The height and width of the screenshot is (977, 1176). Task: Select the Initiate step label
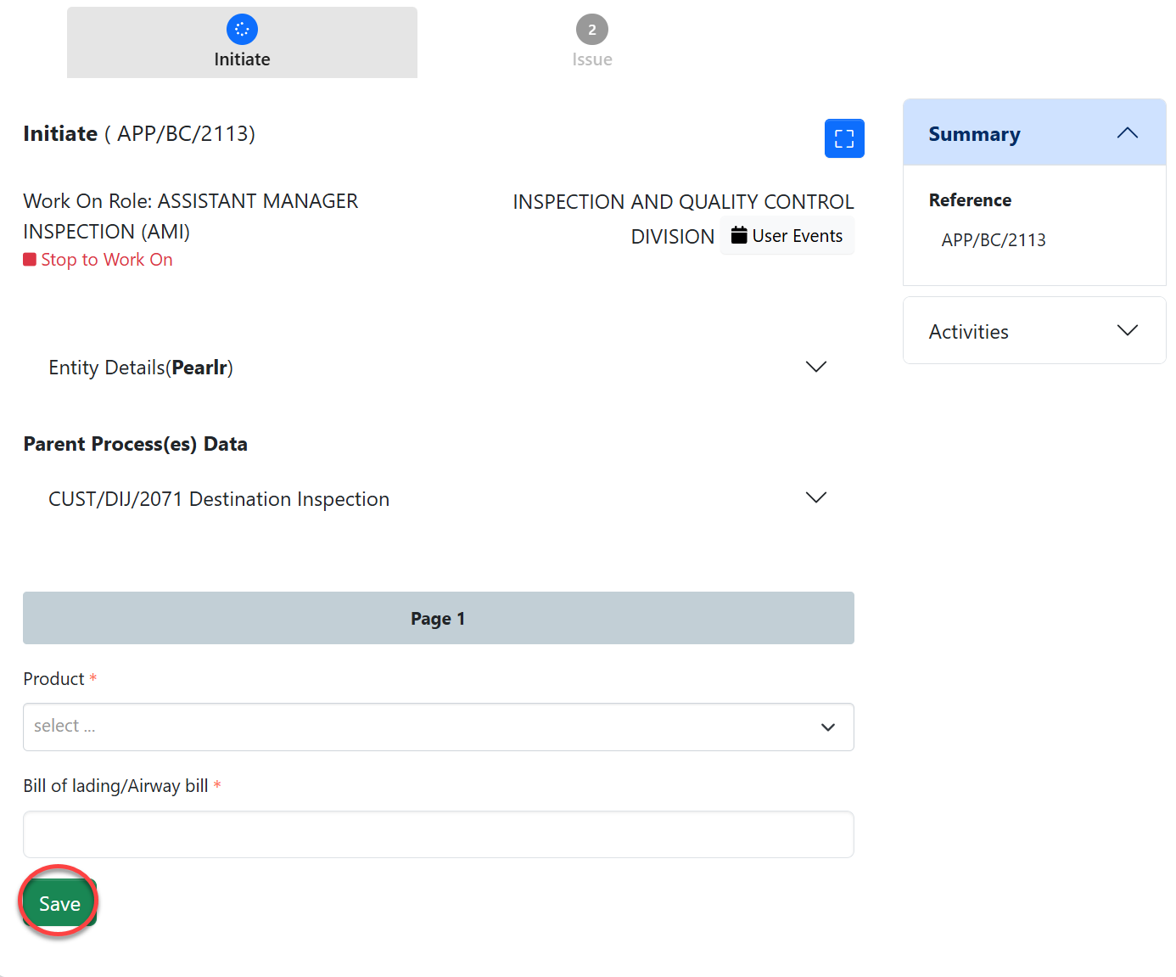click(x=242, y=59)
